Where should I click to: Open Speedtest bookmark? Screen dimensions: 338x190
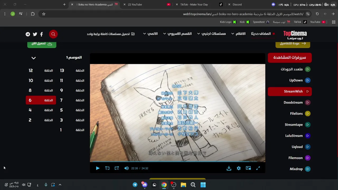pyautogui.click(x=261, y=22)
